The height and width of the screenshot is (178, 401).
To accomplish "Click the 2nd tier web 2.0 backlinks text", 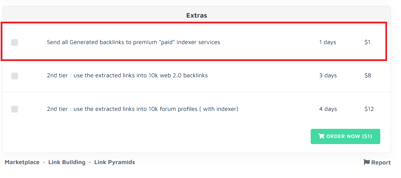I will (x=127, y=76).
